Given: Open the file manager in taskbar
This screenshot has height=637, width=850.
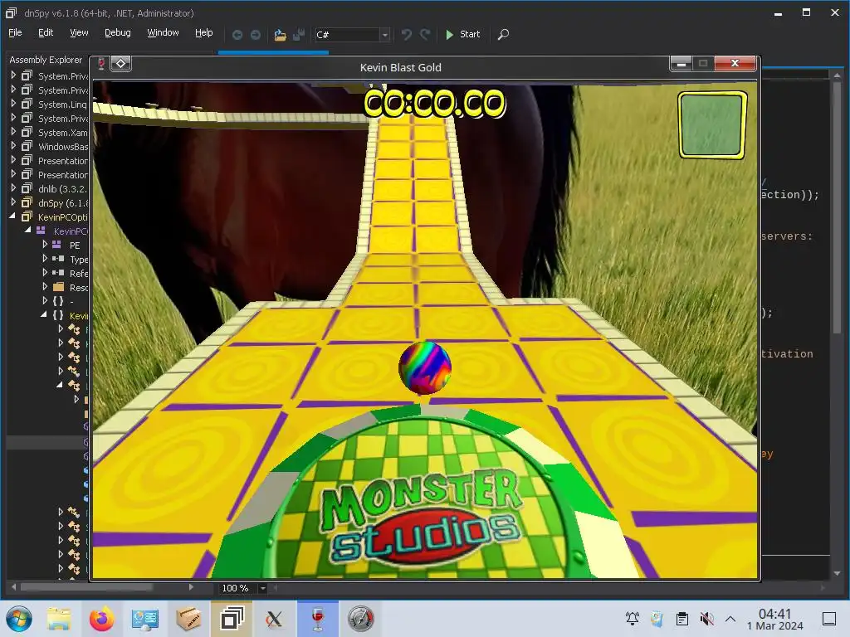Looking at the screenshot, I should 59,619.
